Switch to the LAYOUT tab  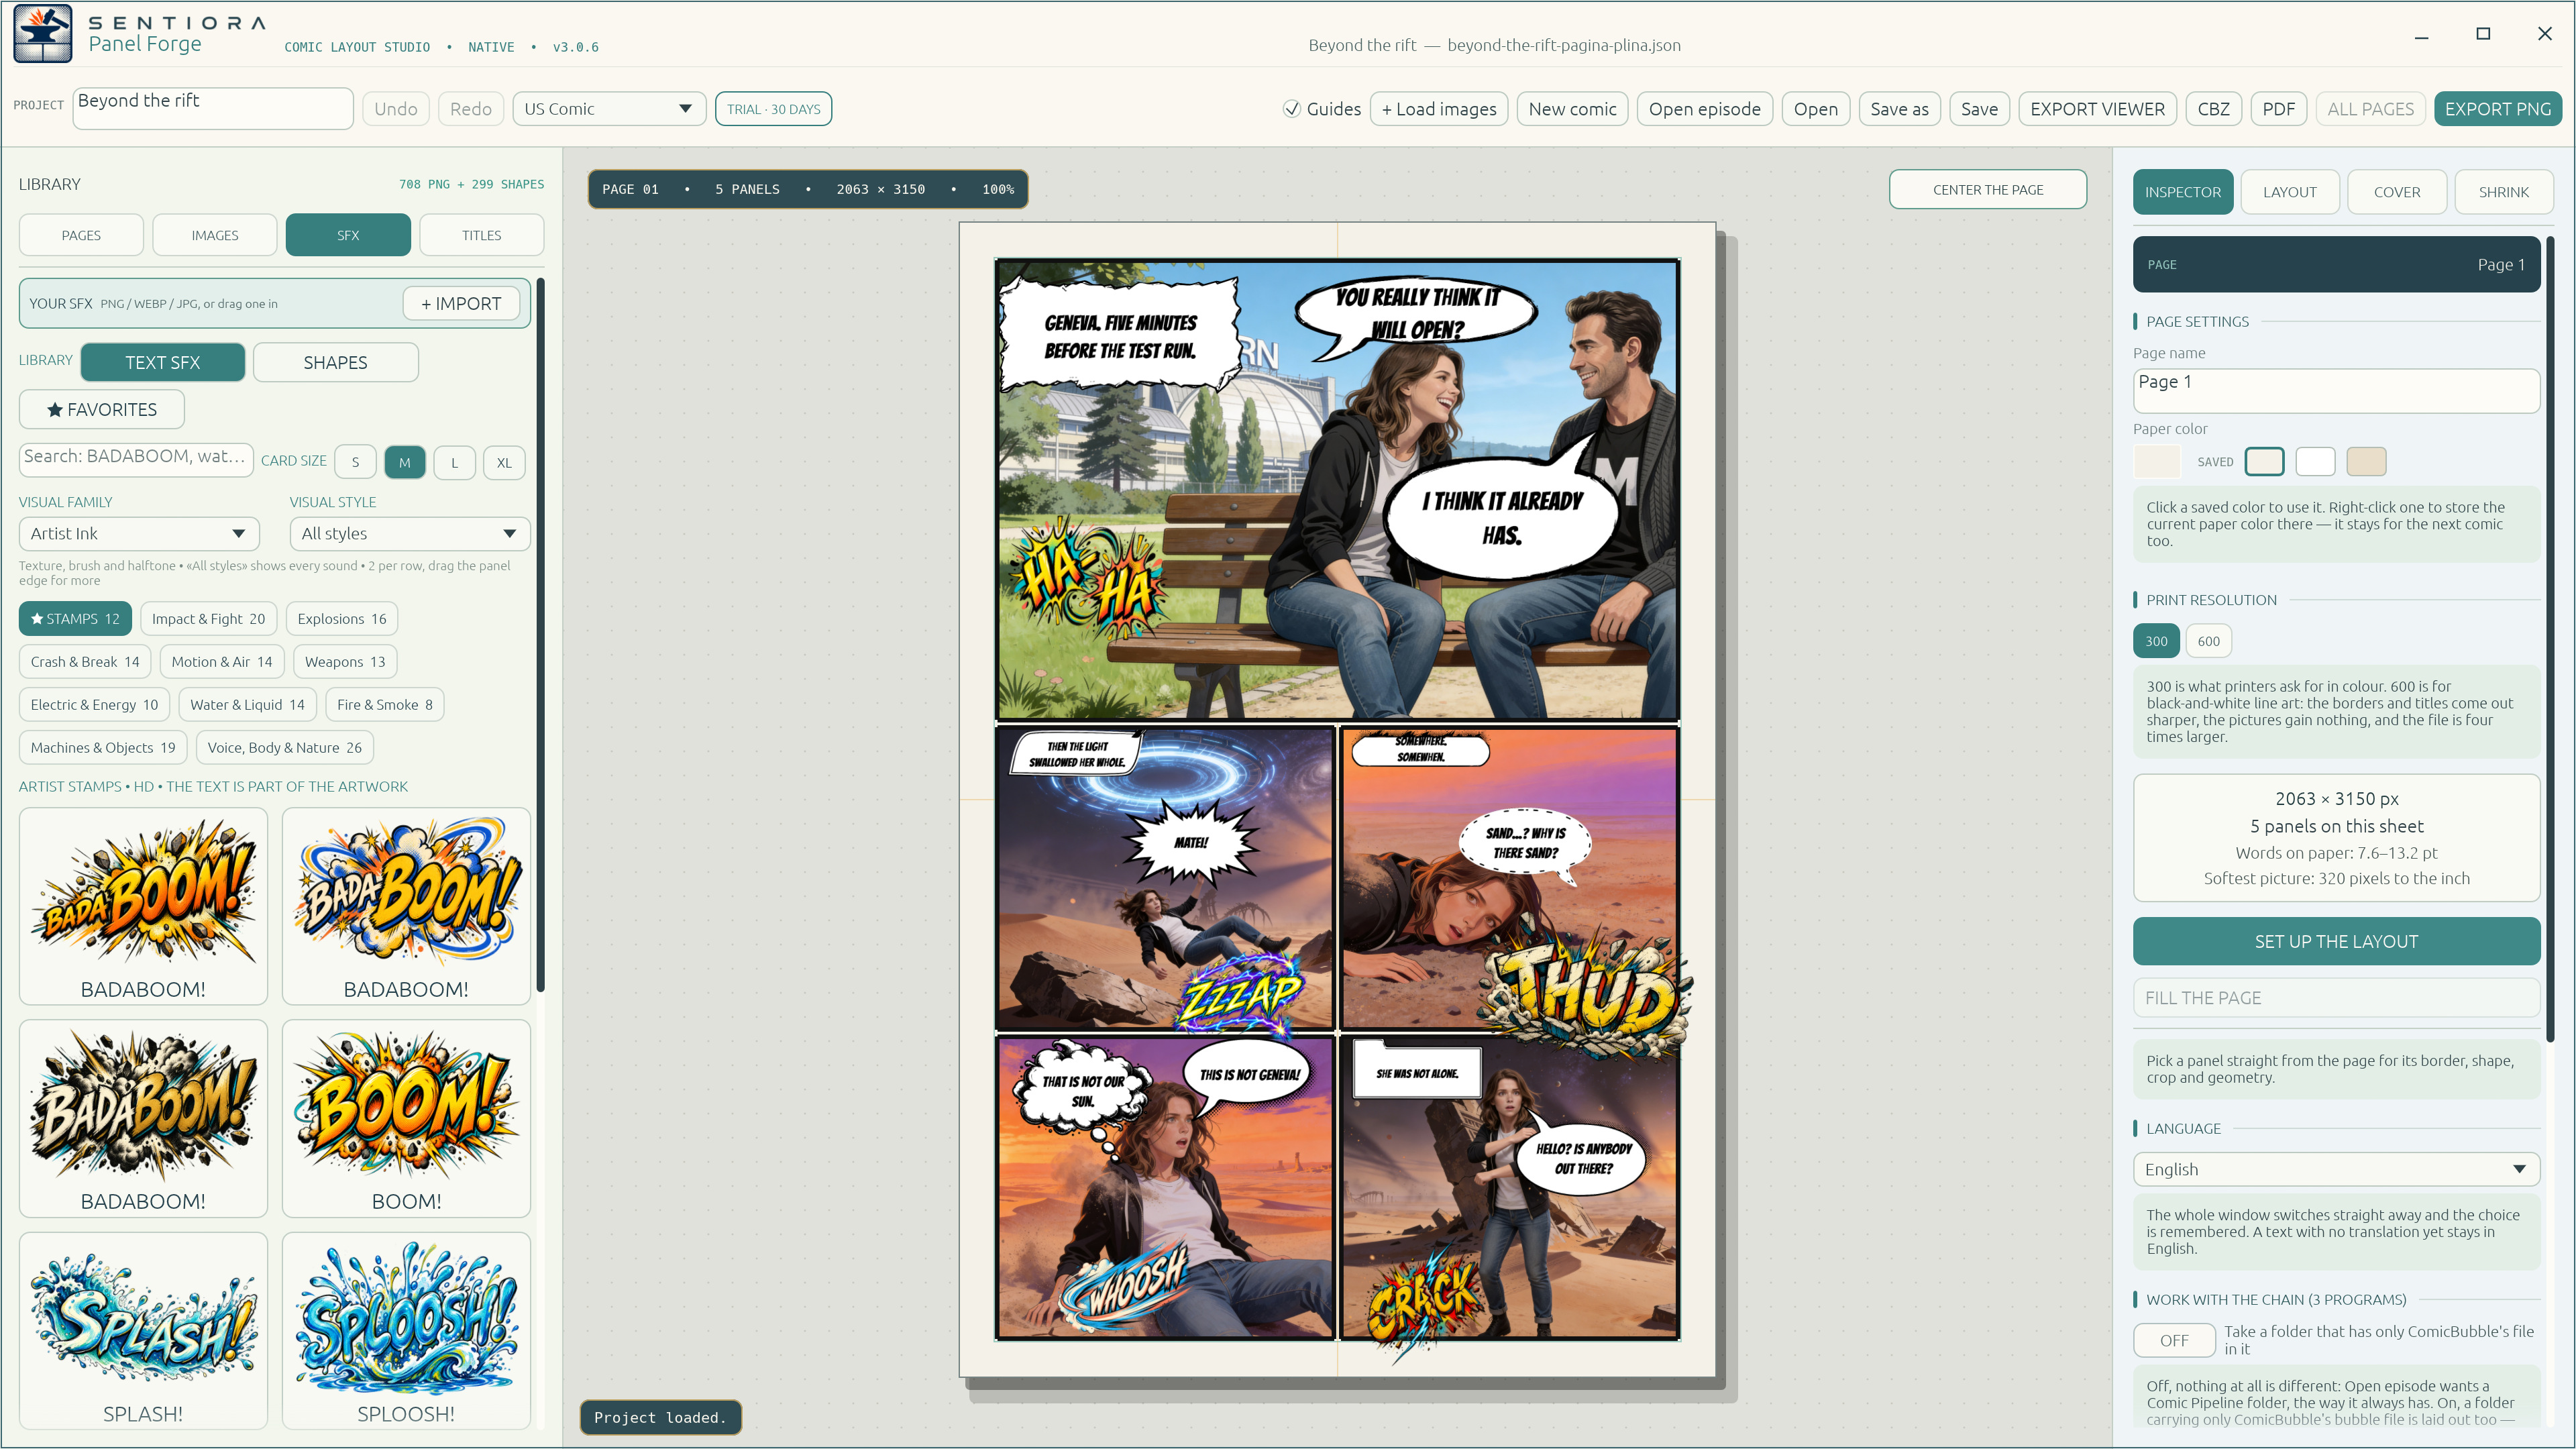2289,192
